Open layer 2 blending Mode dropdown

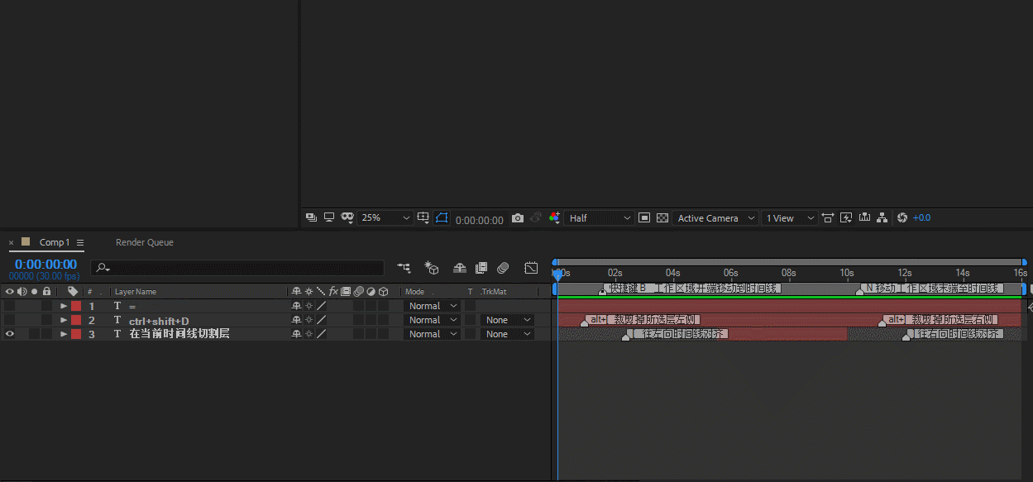pyautogui.click(x=432, y=320)
